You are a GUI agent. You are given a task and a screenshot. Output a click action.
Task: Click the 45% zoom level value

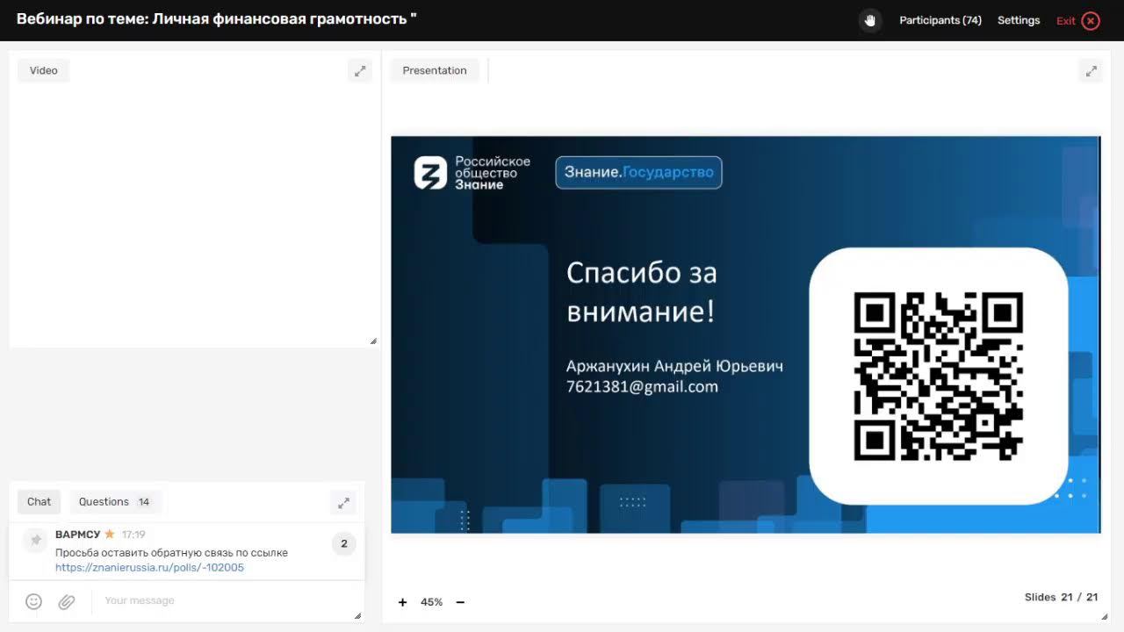pyautogui.click(x=431, y=602)
